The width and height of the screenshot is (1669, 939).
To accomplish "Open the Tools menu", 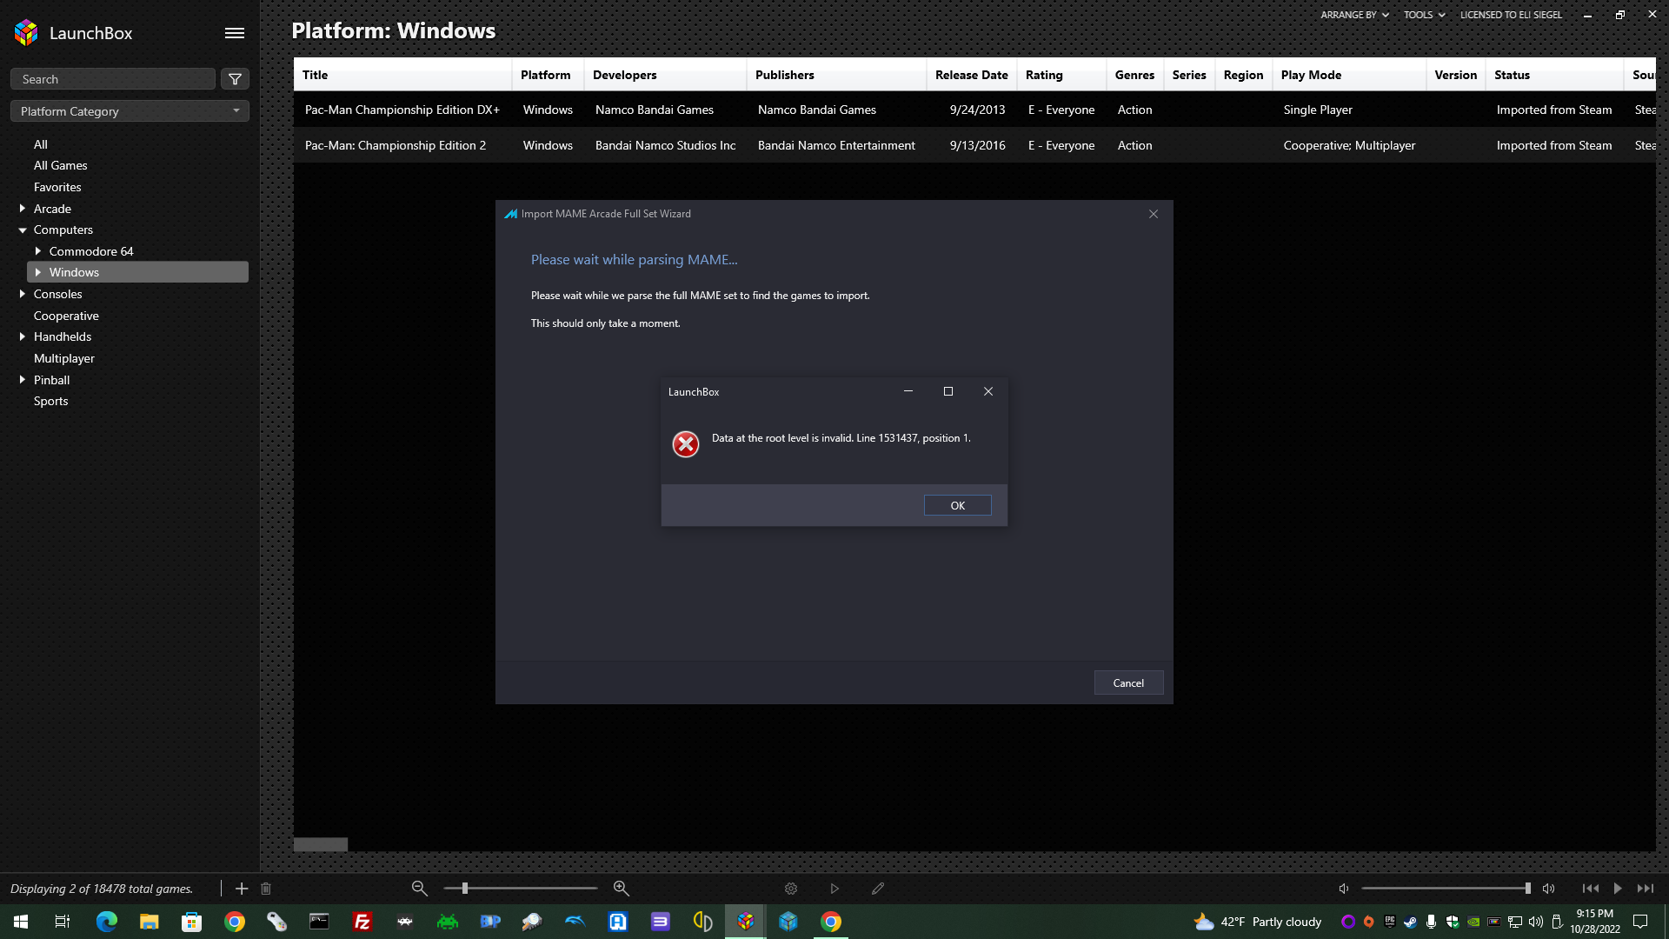I will coord(1424,15).
